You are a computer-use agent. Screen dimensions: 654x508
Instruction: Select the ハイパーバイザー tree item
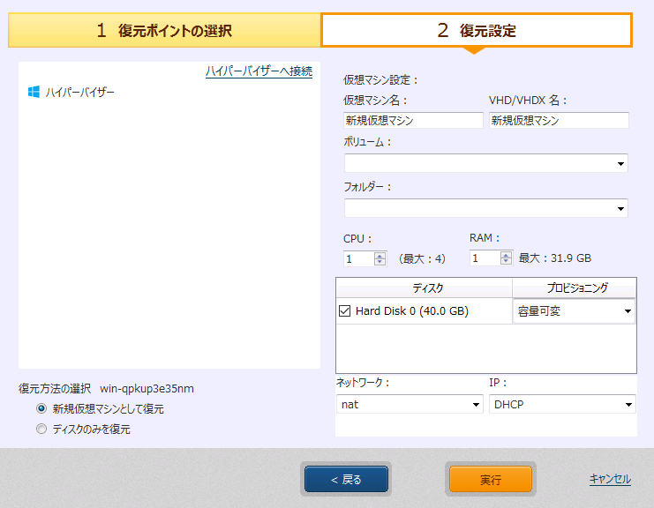click(79, 92)
